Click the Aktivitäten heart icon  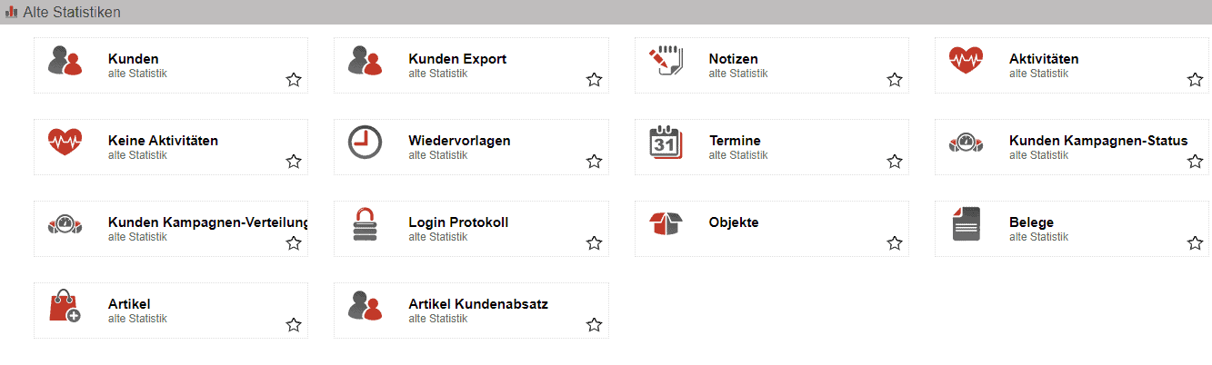pyautogui.click(x=966, y=60)
